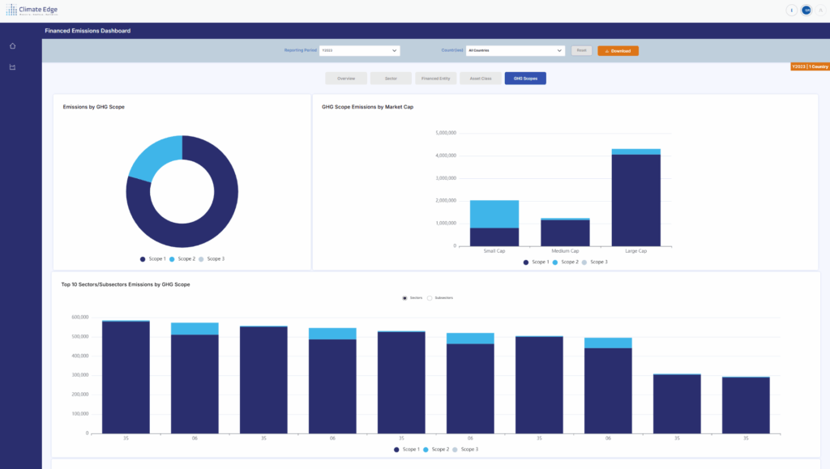This screenshot has height=469, width=830.
Task: Select the Sectors radio button
Action: 405,298
